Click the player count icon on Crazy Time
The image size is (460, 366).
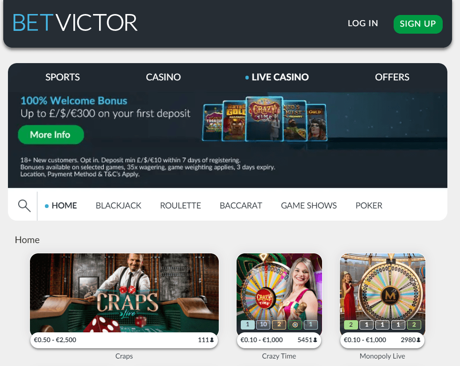click(315, 340)
